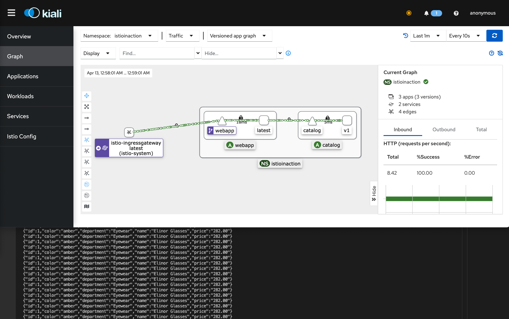Go to the Overview page

pos(37,36)
